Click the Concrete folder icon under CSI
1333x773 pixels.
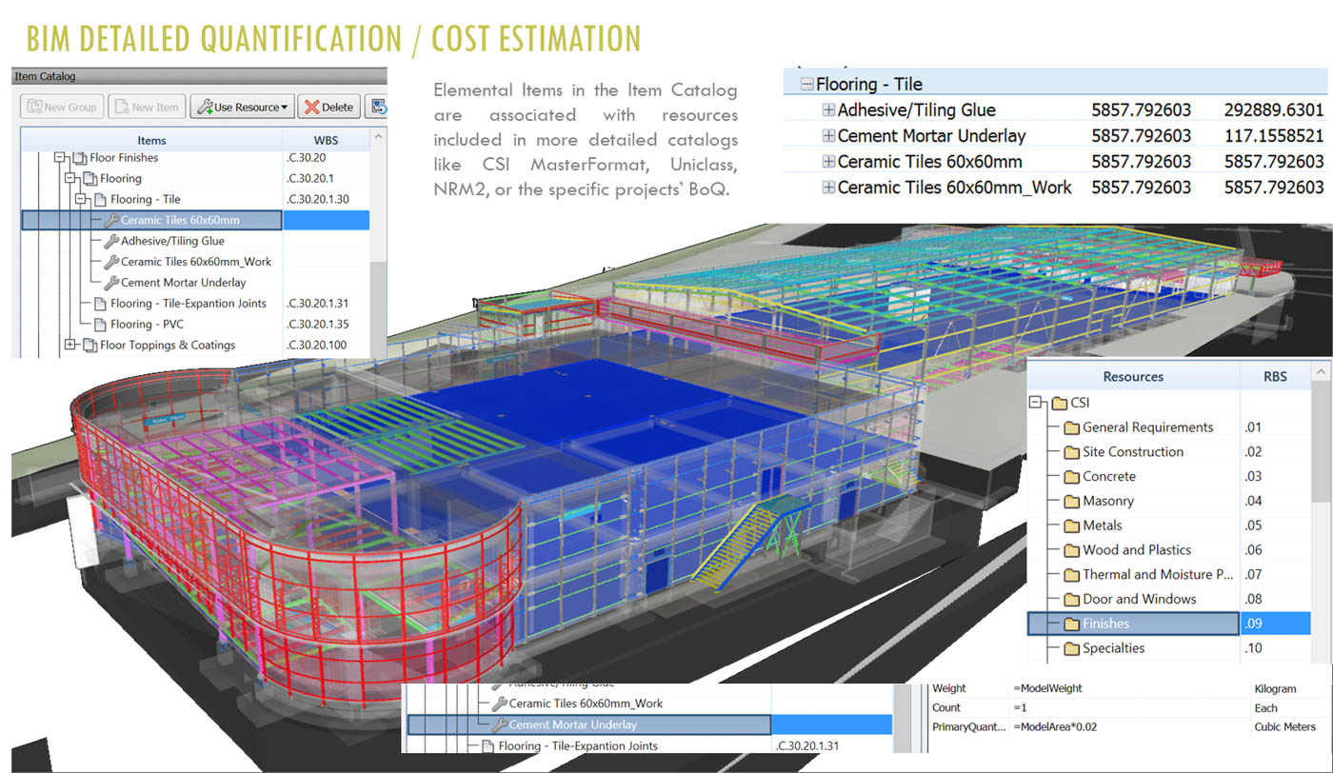click(x=1074, y=476)
